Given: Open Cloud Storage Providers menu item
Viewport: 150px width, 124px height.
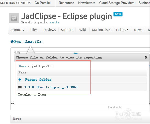Looking at the screenshot, I should click(x=117, y=3).
